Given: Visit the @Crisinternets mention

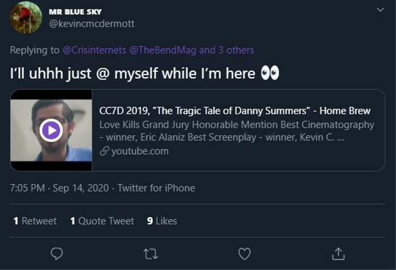Looking at the screenshot, I should [x=94, y=50].
